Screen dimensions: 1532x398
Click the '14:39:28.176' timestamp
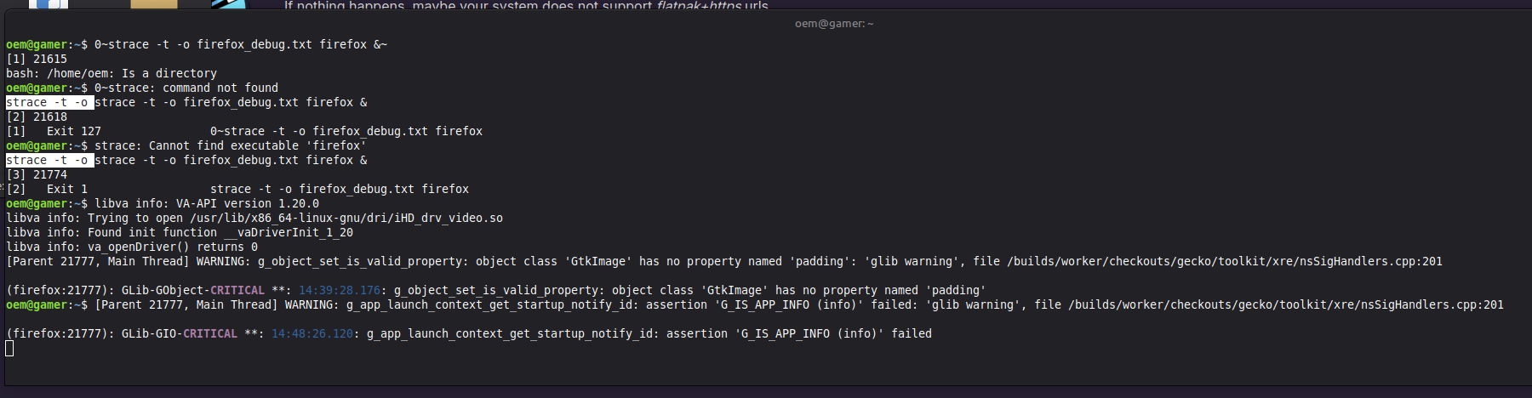click(340, 291)
